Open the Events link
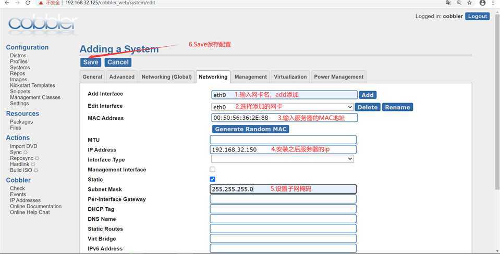 click(x=18, y=195)
